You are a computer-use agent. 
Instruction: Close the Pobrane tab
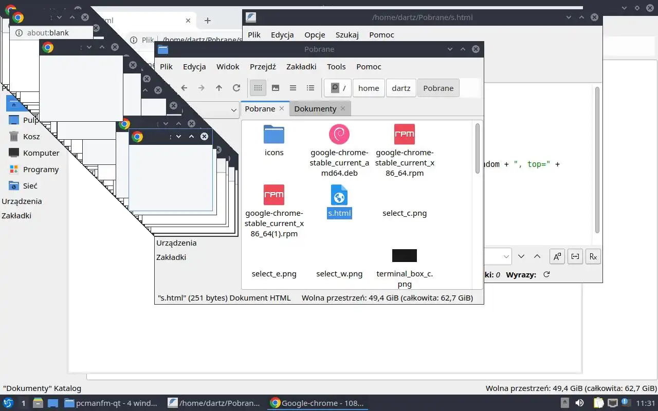point(282,108)
